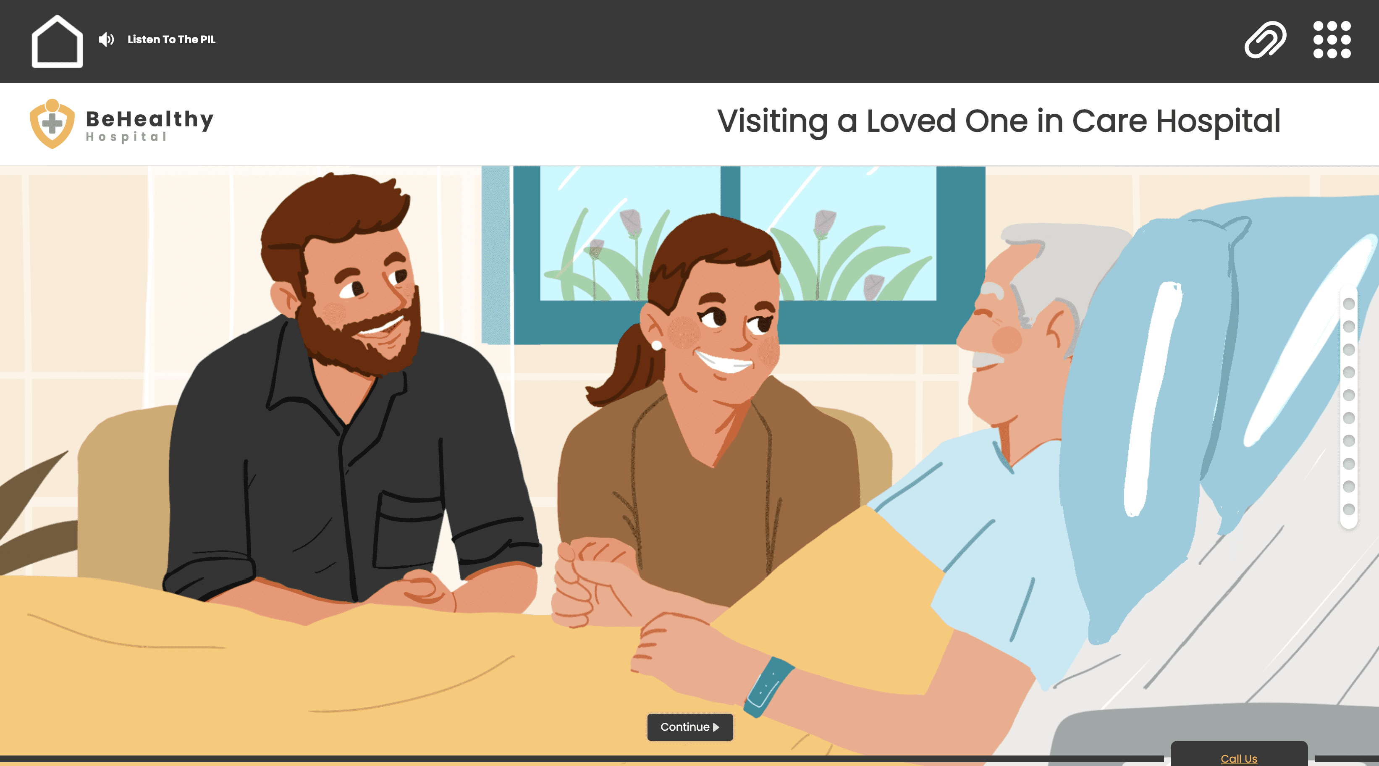Choose the sixth page navigation dot
Viewport: 1379px width, 766px height.
click(x=1349, y=417)
